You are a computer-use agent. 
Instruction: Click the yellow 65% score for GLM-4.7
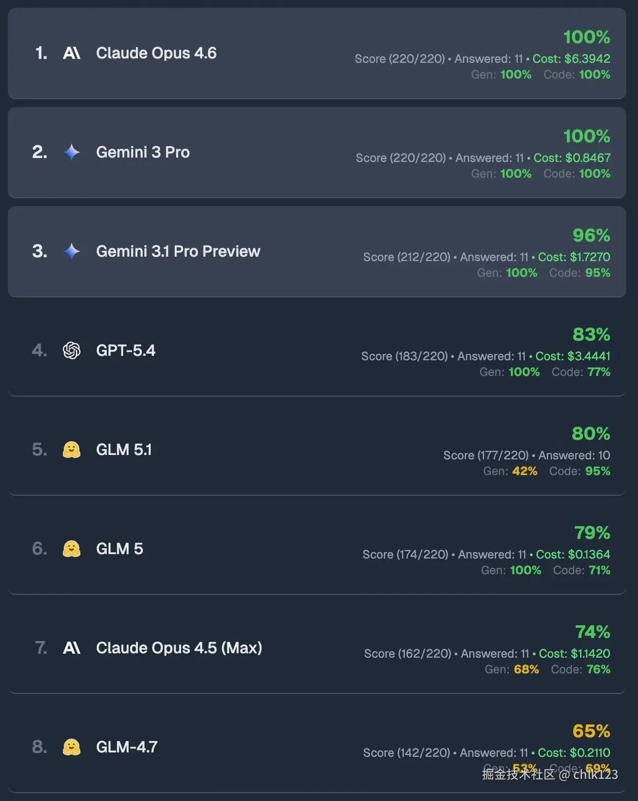point(591,731)
